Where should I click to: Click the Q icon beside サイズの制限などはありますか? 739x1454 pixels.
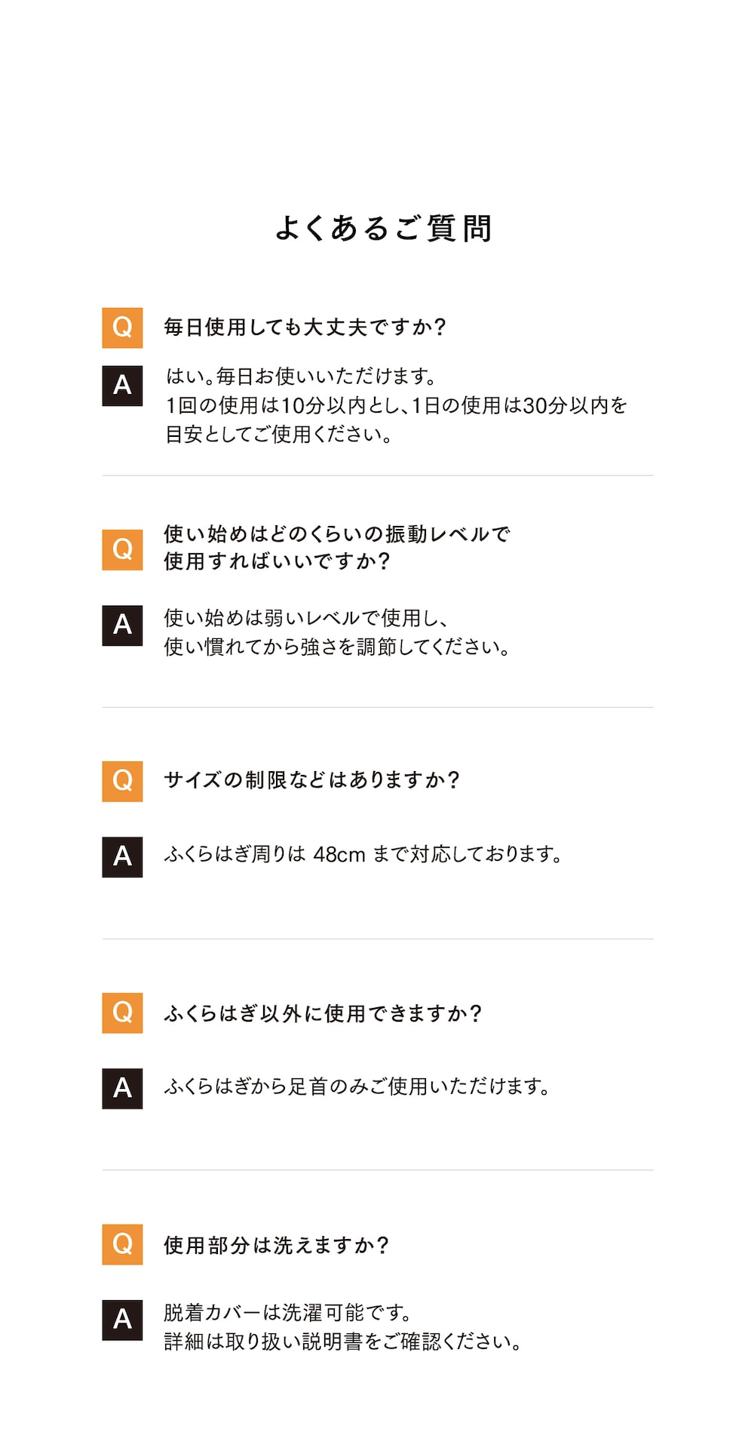pyautogui.click(x=122, y=781)
